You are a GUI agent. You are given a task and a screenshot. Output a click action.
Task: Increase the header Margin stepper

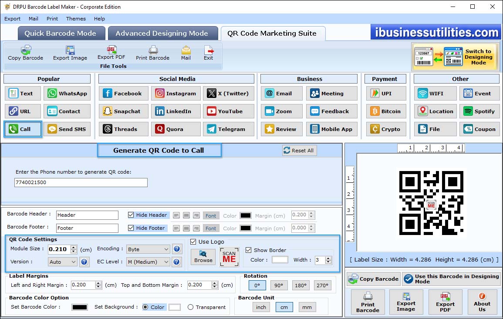[311, 213]
